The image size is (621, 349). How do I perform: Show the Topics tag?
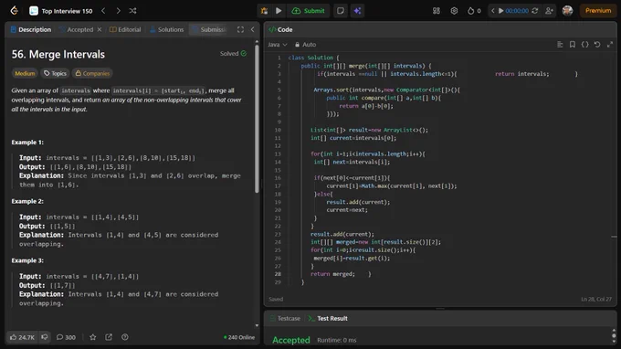tap(55, 73)
